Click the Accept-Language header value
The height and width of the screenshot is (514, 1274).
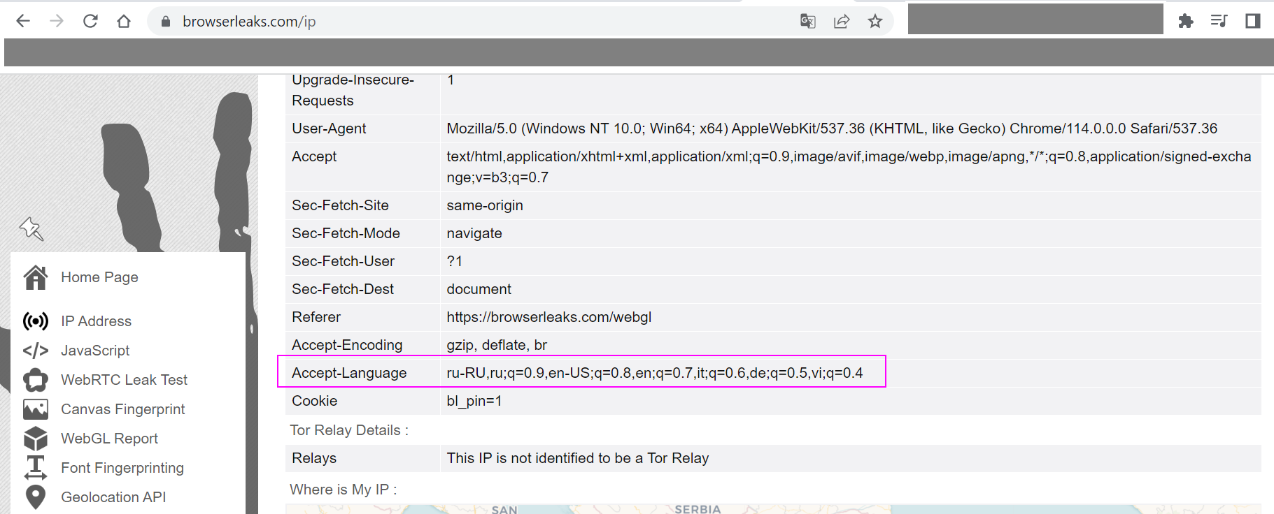654,373
